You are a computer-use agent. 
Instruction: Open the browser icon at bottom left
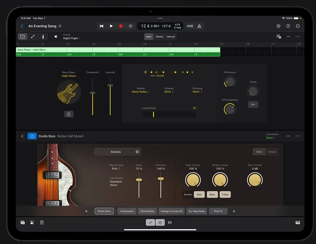pyautogui.click(x=22, y=222)
